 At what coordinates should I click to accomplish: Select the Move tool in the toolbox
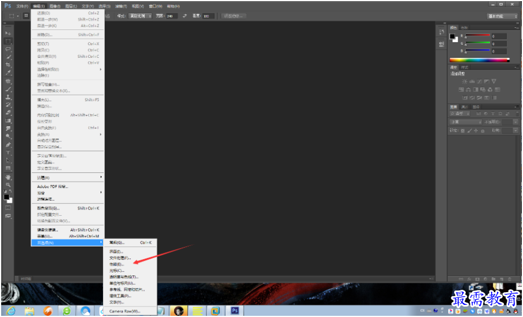pyautogui.click(x=8, y=34)
